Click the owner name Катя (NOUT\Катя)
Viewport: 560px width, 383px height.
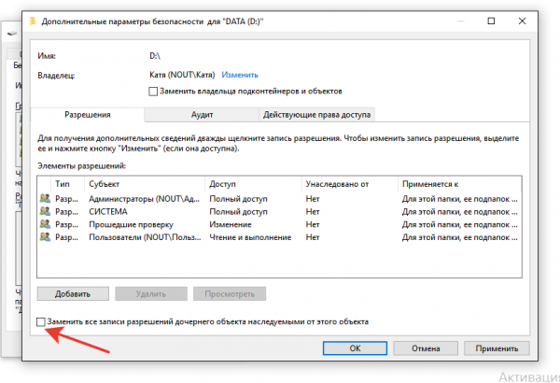[x=182, y=75]
